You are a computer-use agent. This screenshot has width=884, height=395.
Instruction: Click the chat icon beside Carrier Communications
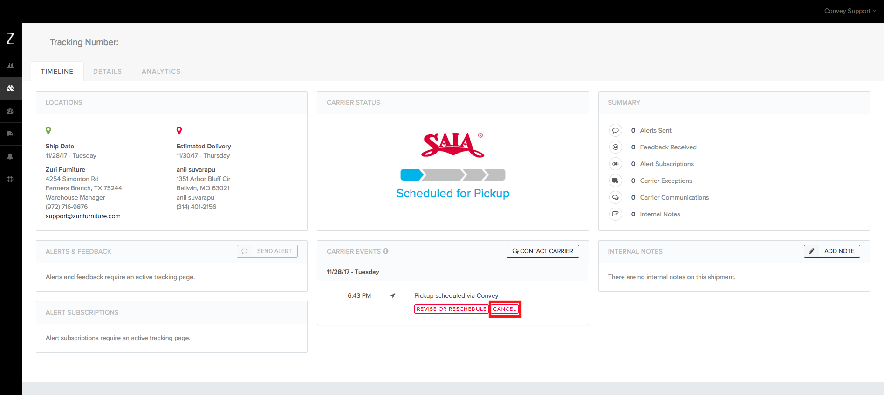pos(616,198)
